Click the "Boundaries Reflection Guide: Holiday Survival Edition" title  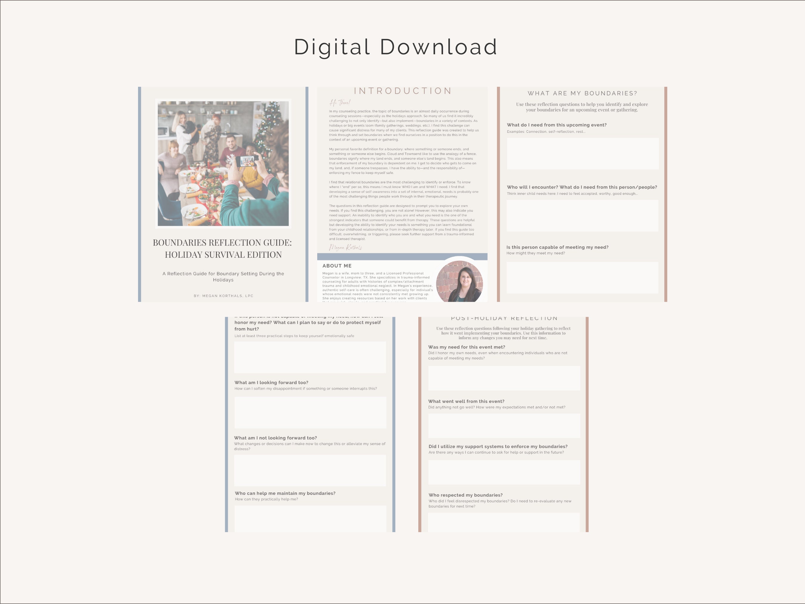tap(223, 248)
